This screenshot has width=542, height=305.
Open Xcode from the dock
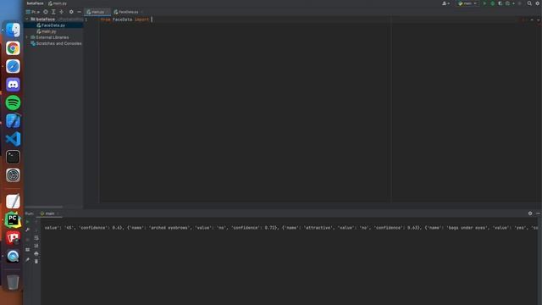pyautogui.click(x=13, y=120)
